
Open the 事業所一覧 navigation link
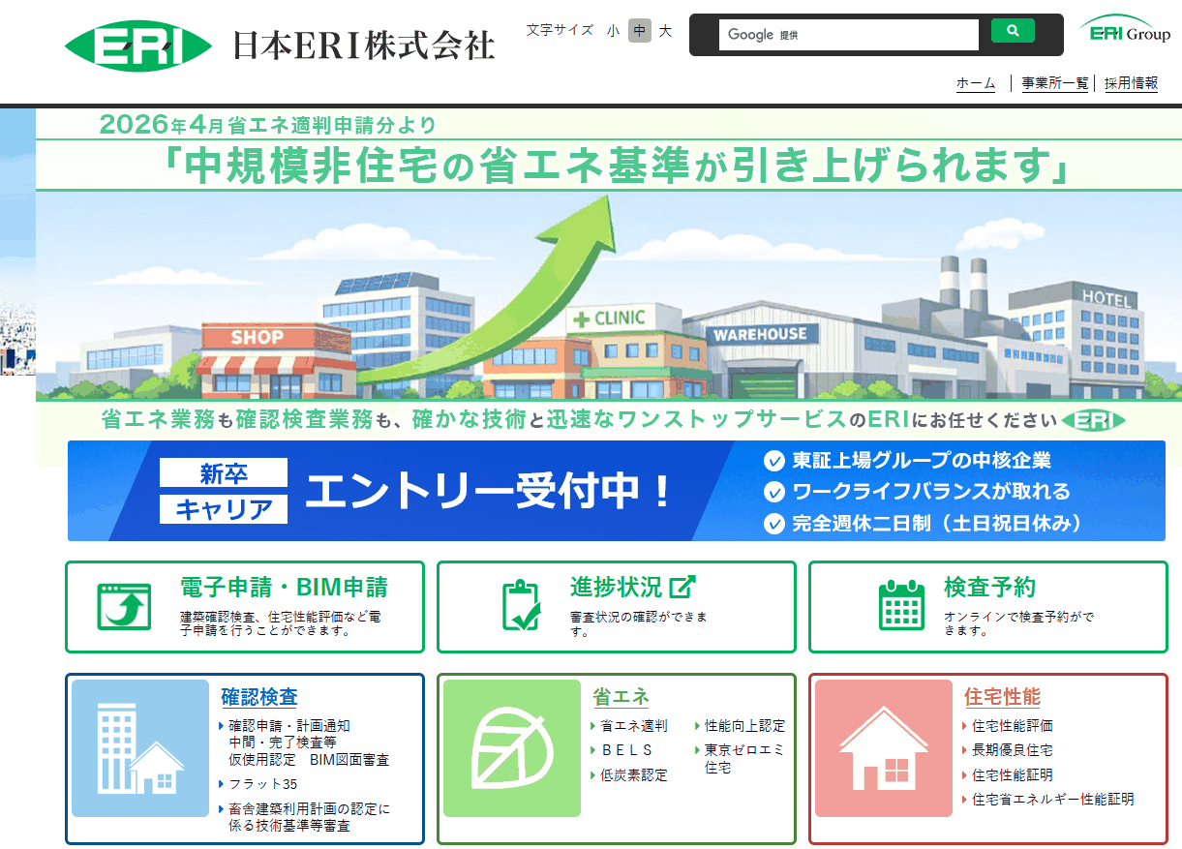tap(1055, 83)
